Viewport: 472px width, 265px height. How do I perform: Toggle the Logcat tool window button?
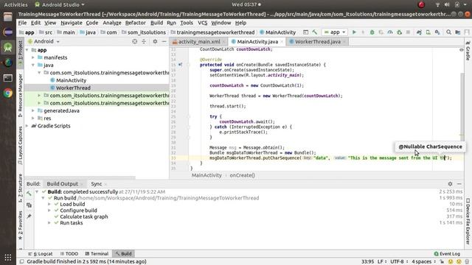(41, 254)
